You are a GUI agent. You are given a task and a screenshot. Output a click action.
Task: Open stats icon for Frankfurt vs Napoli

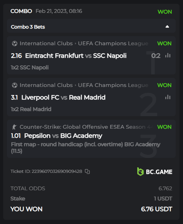168,55
